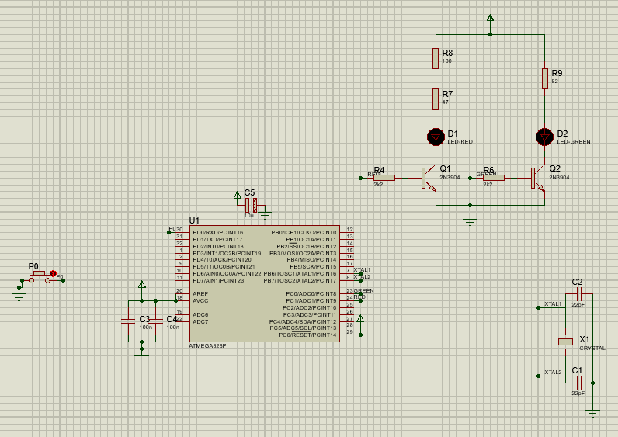Click the ground symbol left of P0 button
Screen dimensions: 618x437
[x=19, y=297]
